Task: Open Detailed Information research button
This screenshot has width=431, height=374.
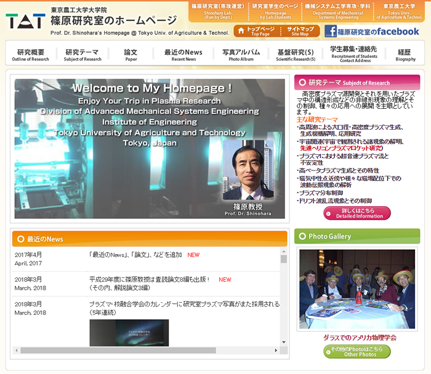Action: [x=357, y=213]
